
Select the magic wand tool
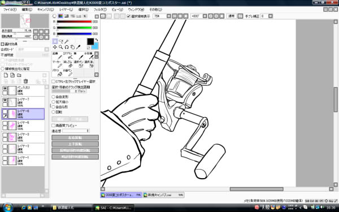tap(67, 41)
